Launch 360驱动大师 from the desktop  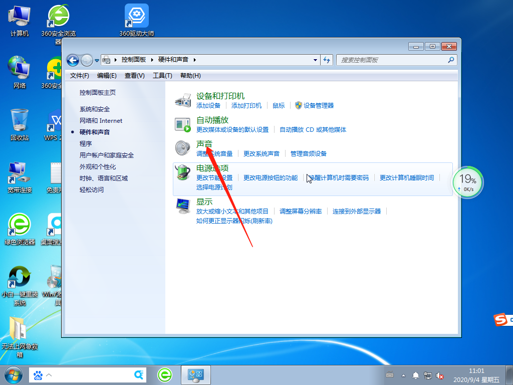135,14
